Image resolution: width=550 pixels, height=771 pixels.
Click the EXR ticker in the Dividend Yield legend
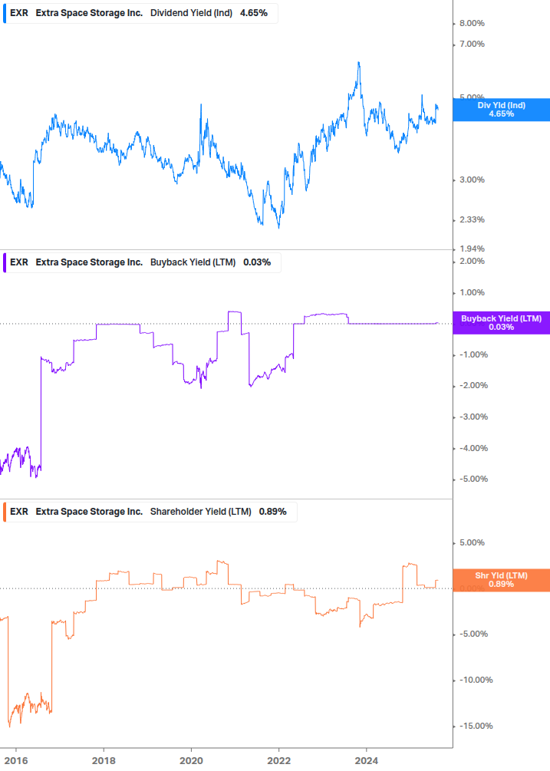(19, 13)
